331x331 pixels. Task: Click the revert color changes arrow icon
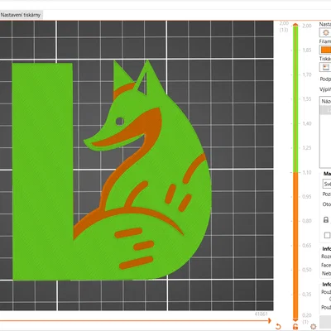pyautogui.click(x=278, y=327)
